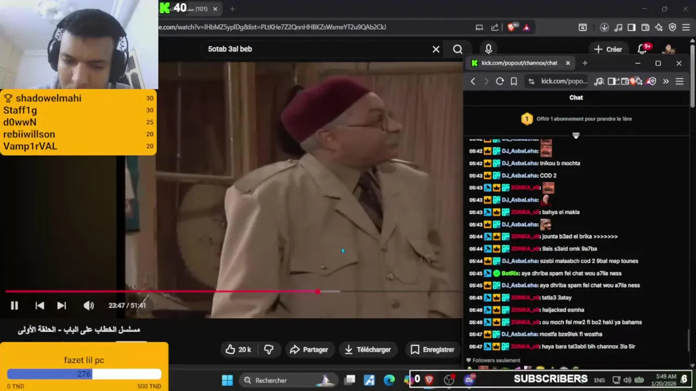Open the Créer button on YouTube

coord(608,49)
